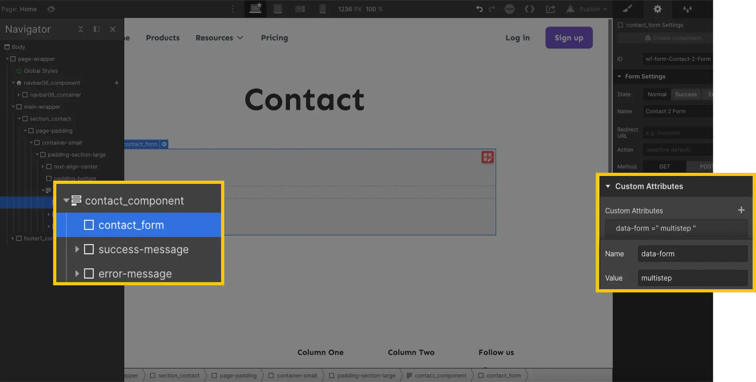Open site settings with the gear icon
This screenshot has height=382, width=756.
pyautogui.click(x=657, y=9)
